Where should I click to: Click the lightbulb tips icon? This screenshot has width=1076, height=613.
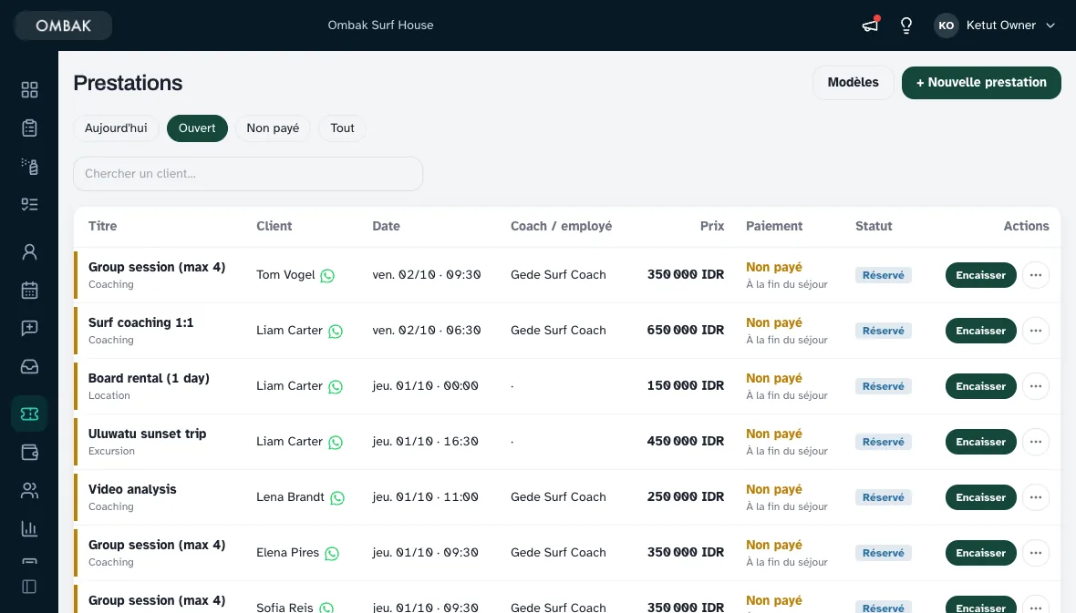pyautogui.click(x=906, y=26)
